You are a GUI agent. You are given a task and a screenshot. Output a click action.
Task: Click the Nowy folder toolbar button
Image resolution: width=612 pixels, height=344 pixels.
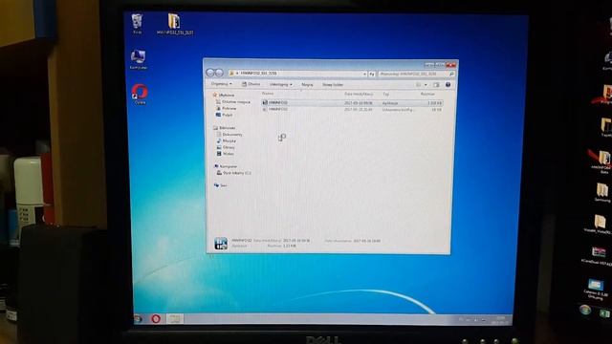point(333,85)
